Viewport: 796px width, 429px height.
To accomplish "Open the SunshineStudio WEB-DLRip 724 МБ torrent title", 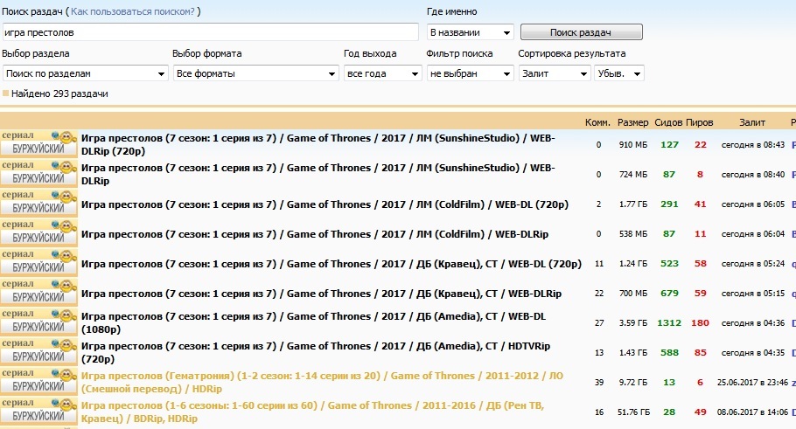I will click(318, 174).
